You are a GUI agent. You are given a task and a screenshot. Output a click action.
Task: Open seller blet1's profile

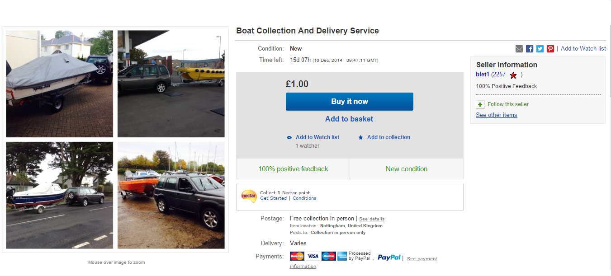point(483,75)
